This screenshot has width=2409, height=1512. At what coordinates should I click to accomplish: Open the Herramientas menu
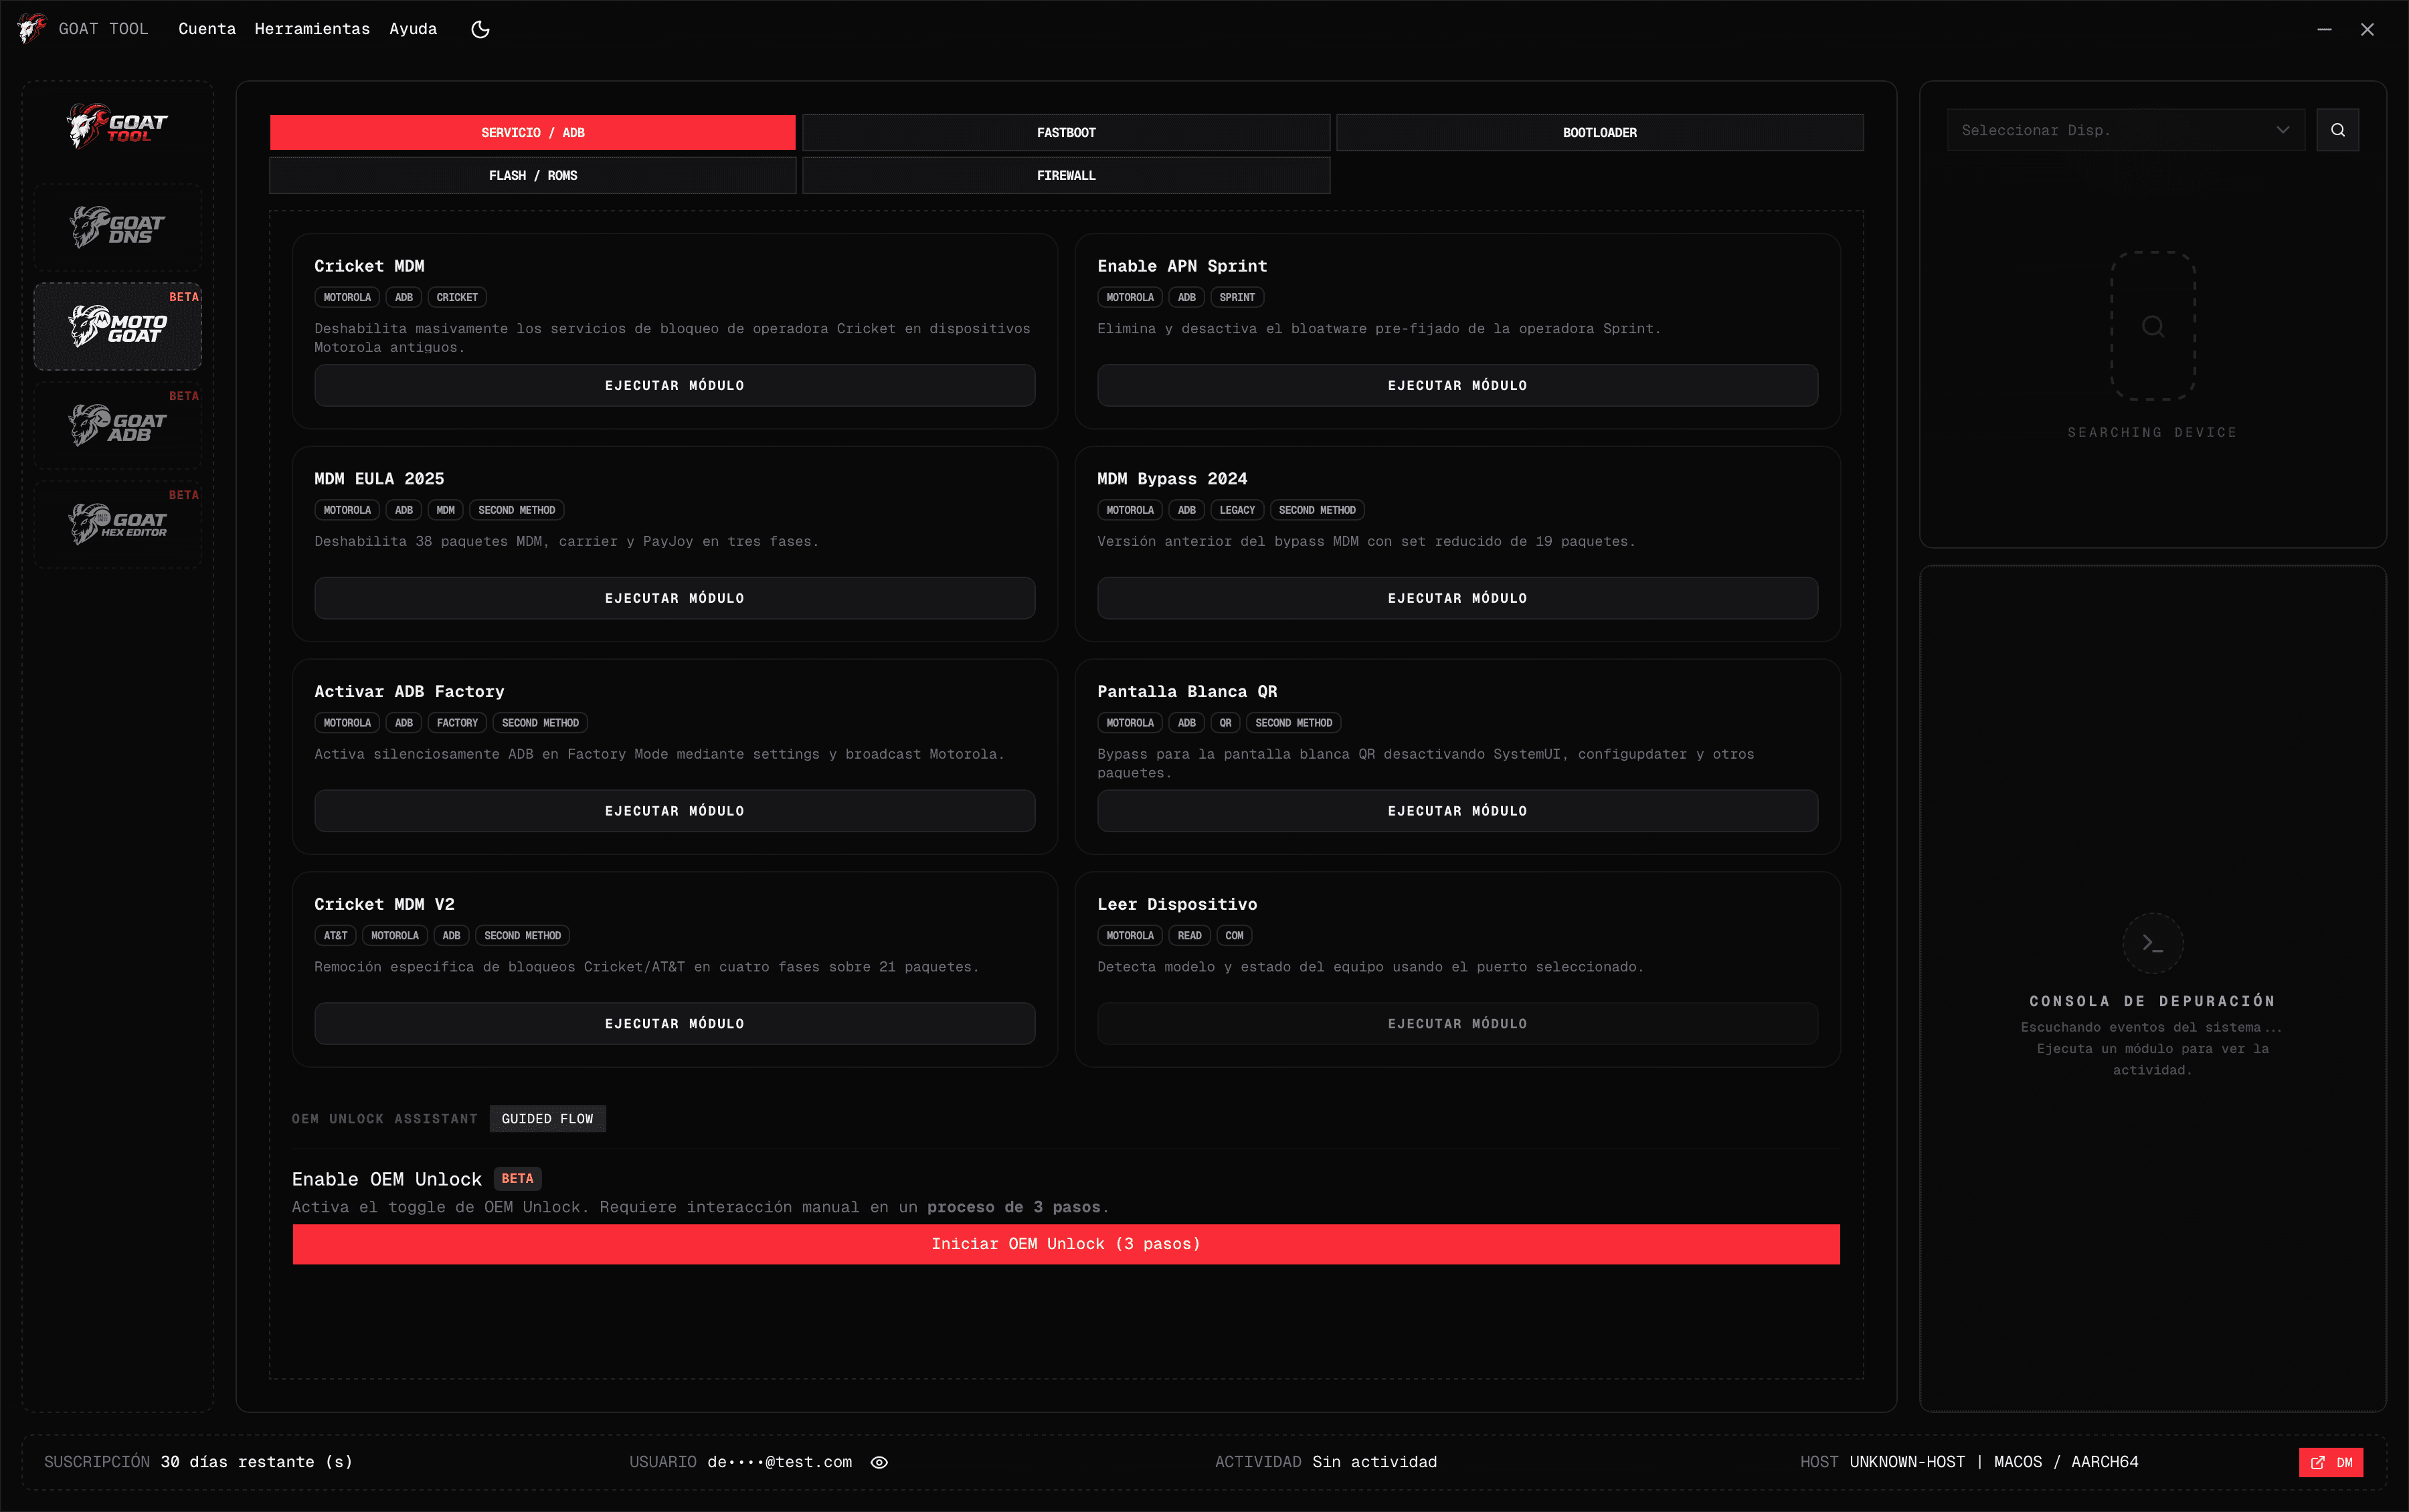(312, 29)
